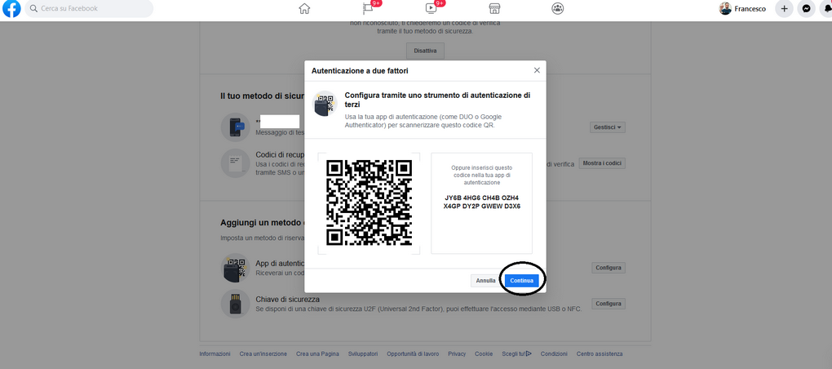Click the Chiave di sicurezza heading
The image size is (832, 369).
(x=288, y=300)
